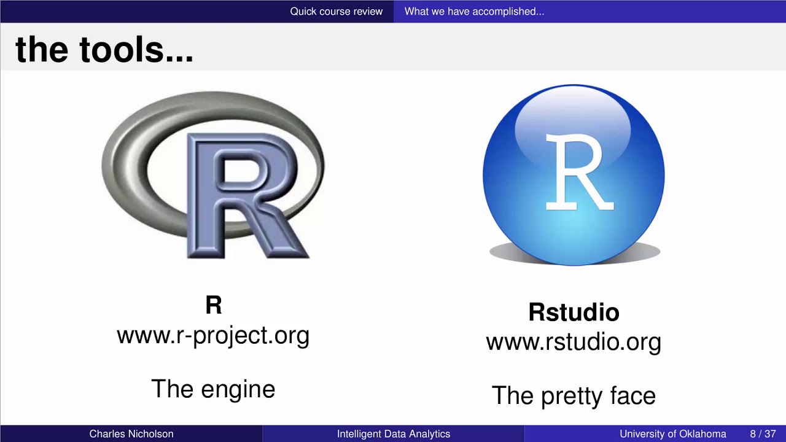
Task: Click the gray oval R language logo
Action: (213, 175)
